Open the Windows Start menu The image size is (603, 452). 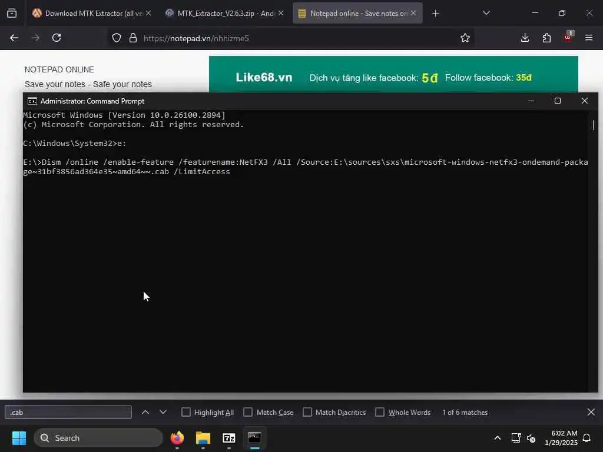19,438
